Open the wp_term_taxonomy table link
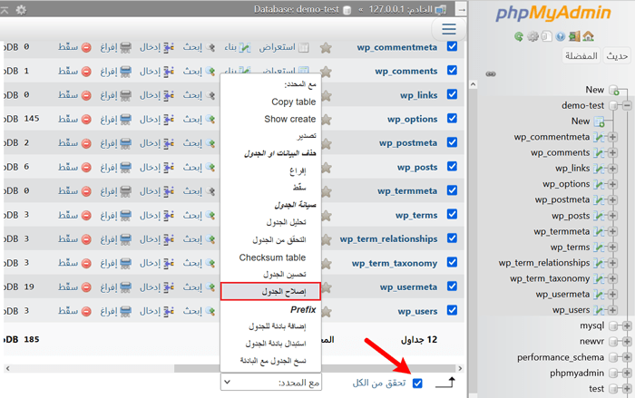The height and width of the screenshot is (398, 635). coord(395,263)
